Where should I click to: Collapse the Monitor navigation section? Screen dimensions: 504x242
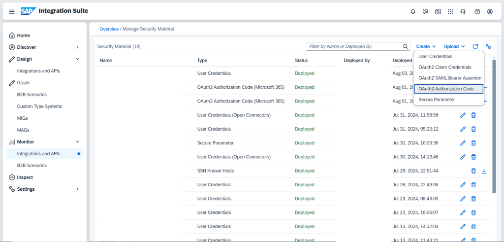point(77,142)
